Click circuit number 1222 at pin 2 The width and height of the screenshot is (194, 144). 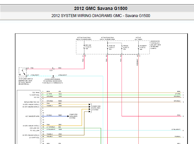pos(60,94)
